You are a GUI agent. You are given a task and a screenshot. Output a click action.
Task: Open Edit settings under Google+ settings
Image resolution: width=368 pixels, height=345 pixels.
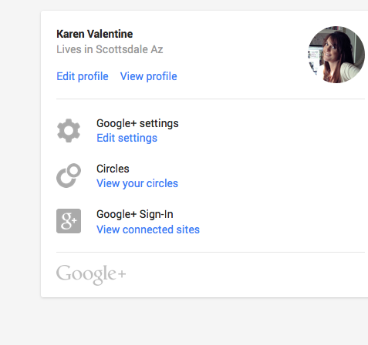tap(127, 138)
